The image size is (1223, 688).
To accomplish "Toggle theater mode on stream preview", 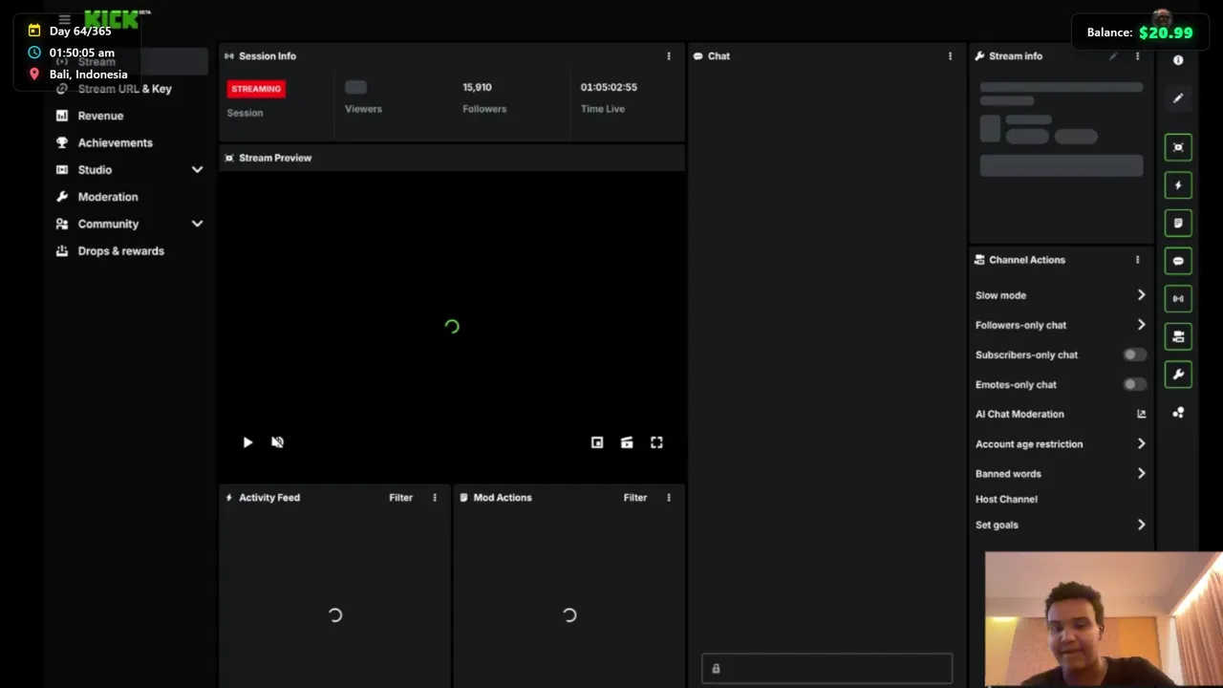I will coord(627,442).
